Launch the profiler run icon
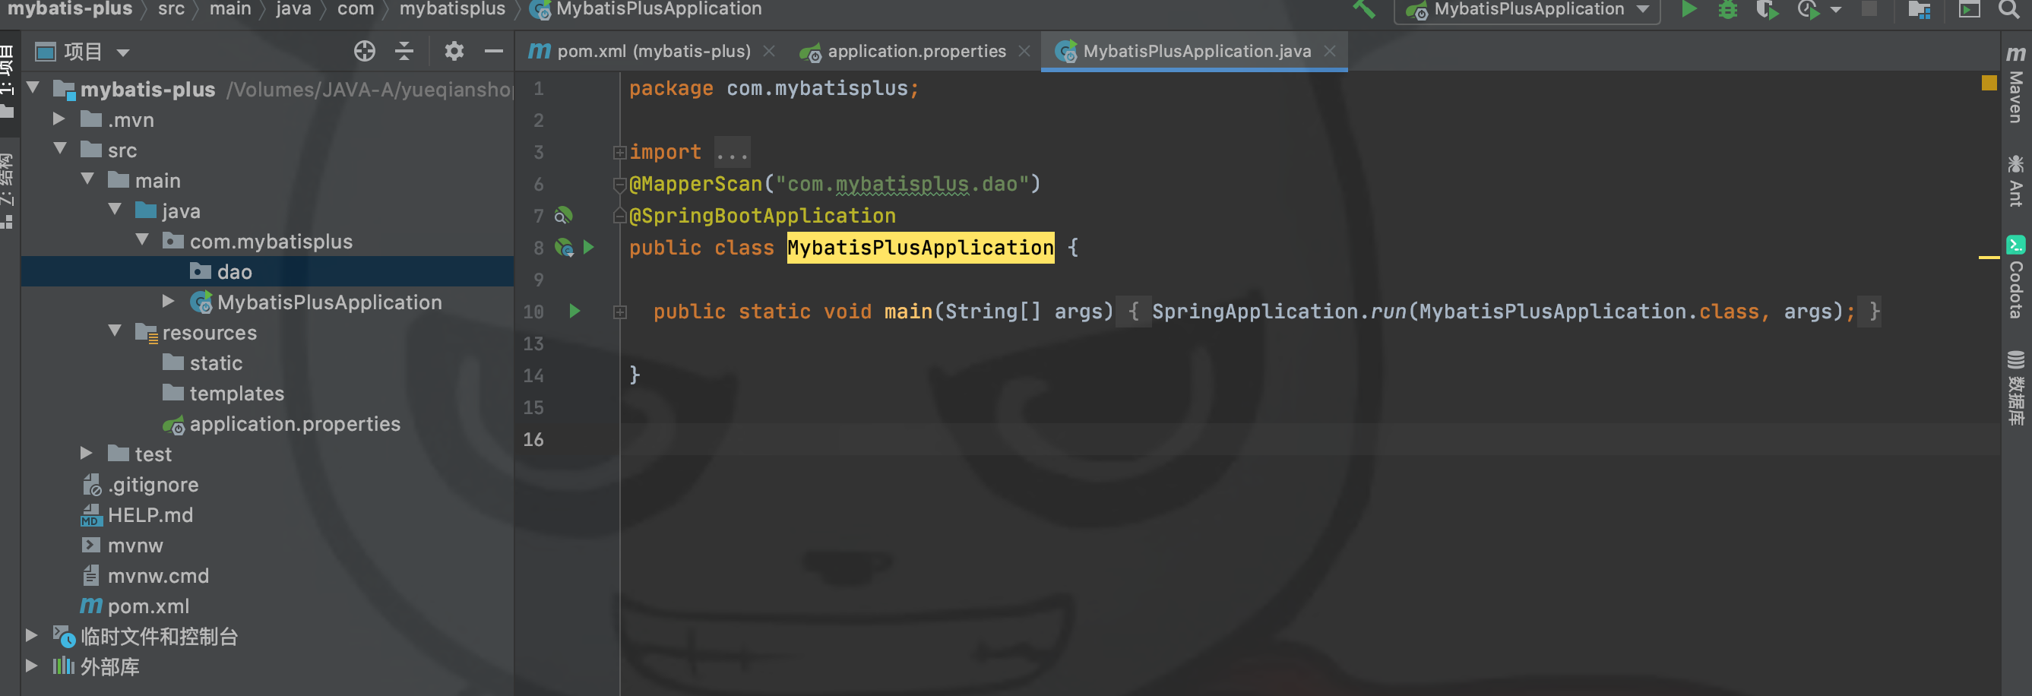This screenshot has width=2032, height=696. (1807, 9)
